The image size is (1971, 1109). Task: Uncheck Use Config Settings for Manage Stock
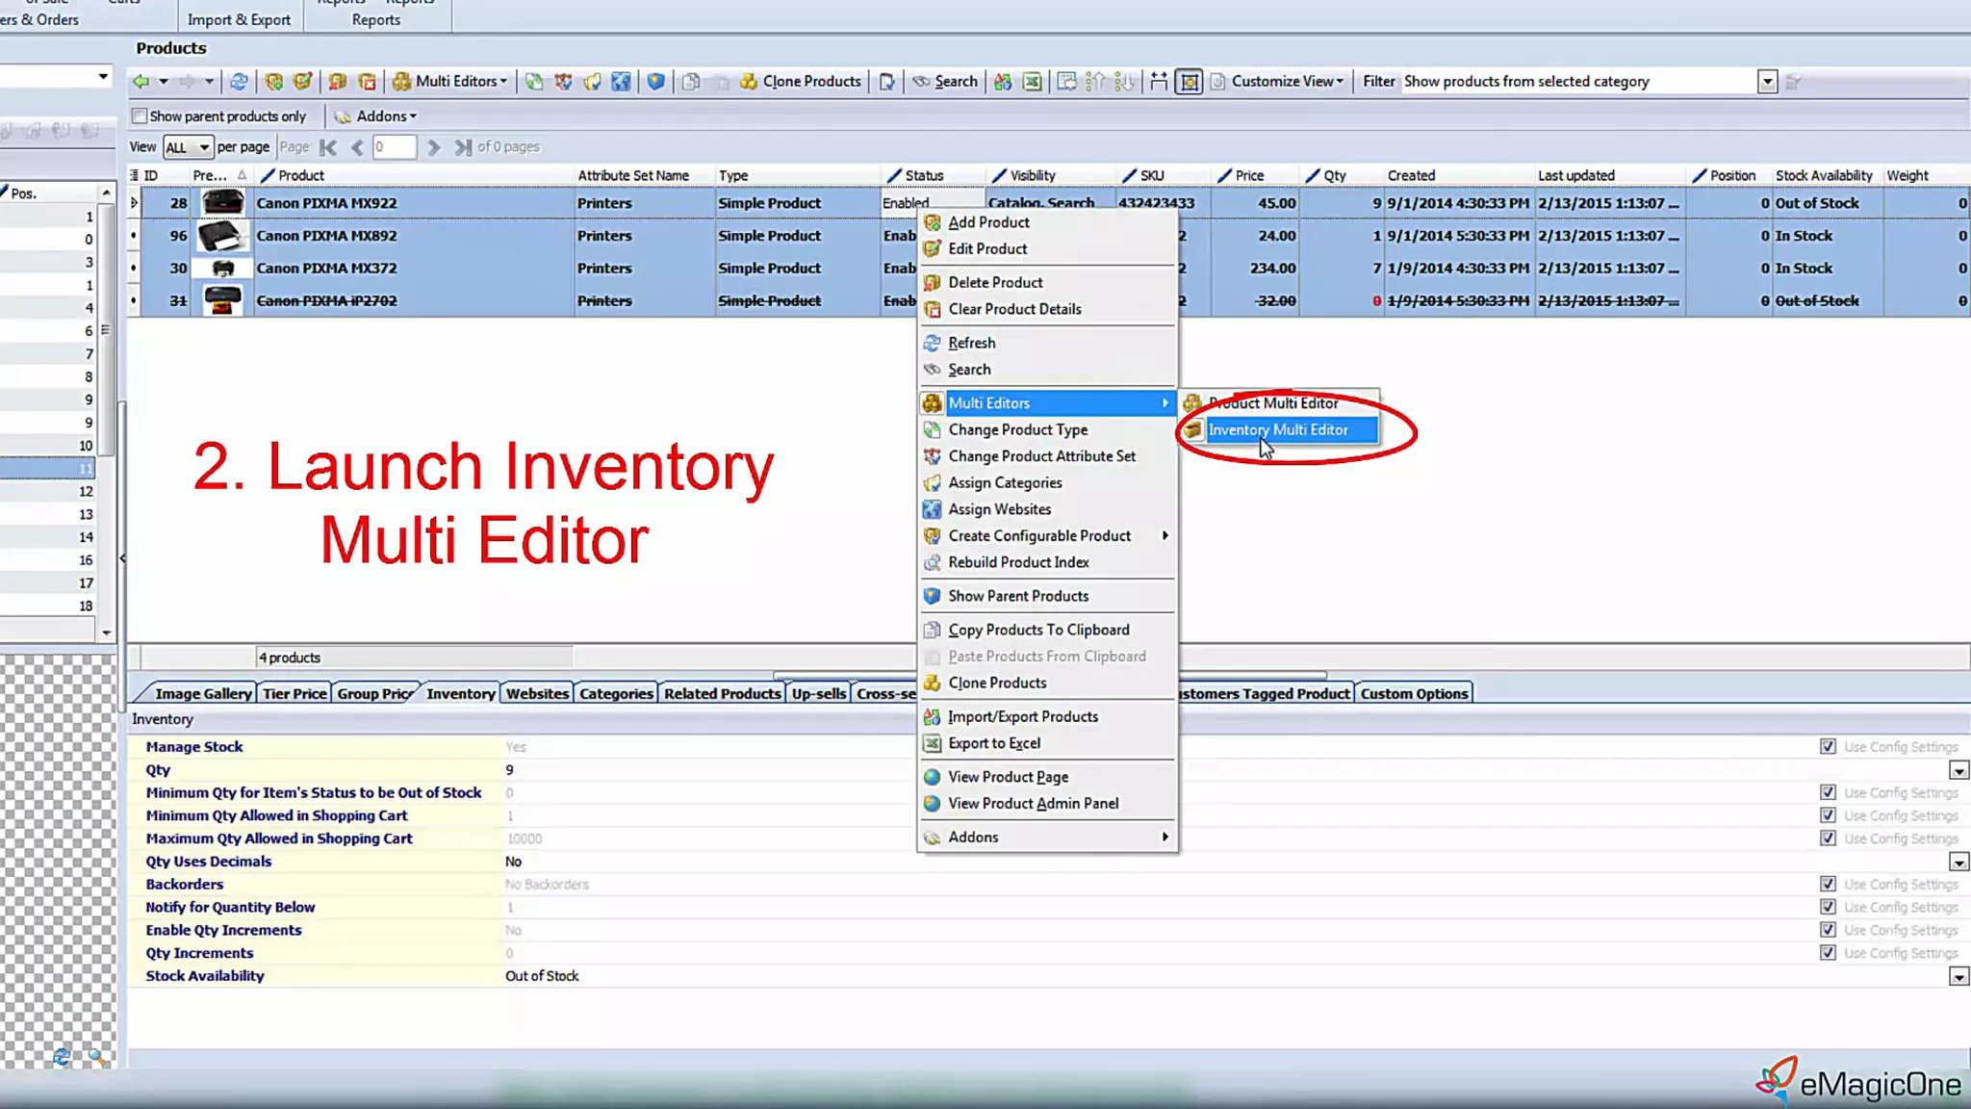click(x=1828, y=747)
